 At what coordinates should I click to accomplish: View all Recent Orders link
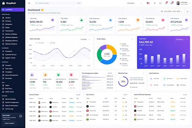coord(78,95)
